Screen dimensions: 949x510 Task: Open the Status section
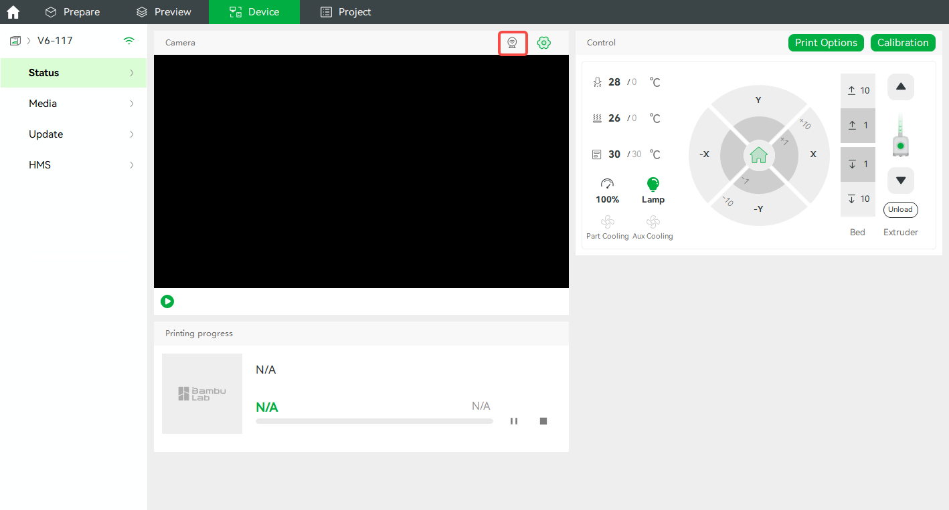(74, 73)
